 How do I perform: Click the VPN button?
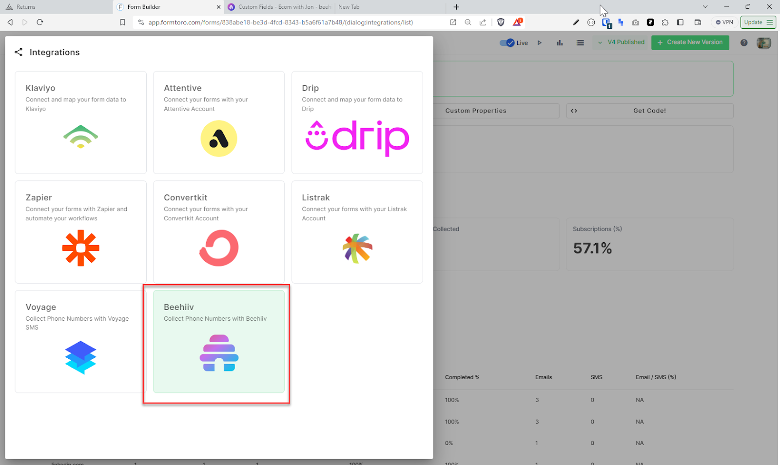click(x=724, y=22)
